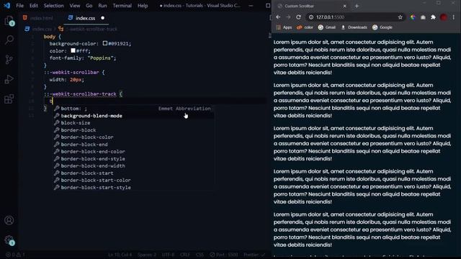Open the Accounts menu in the activity bar
This screenshot has height=259, width=461.
[x=9, y=220]
